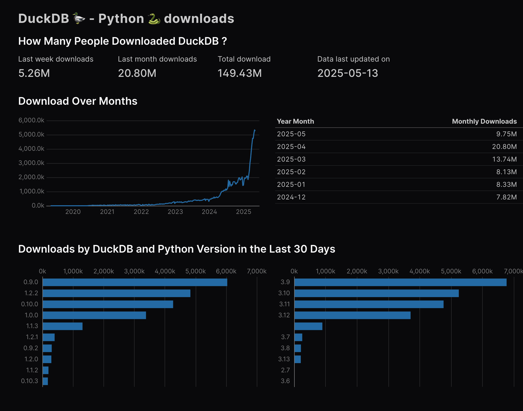Select the 2025-05 table row
This screenshot has width=523, height=411.
(399, 134)
